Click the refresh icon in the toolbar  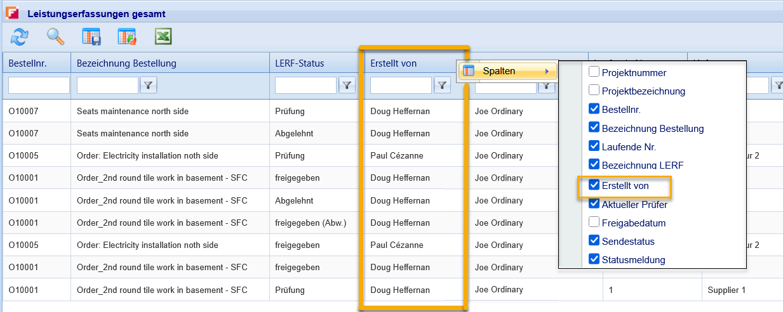(x=19, y=37)
